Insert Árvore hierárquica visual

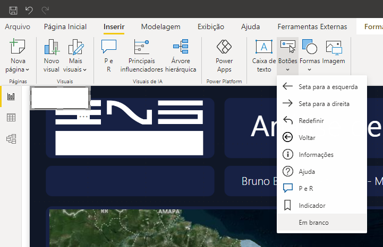click(181, 56)
